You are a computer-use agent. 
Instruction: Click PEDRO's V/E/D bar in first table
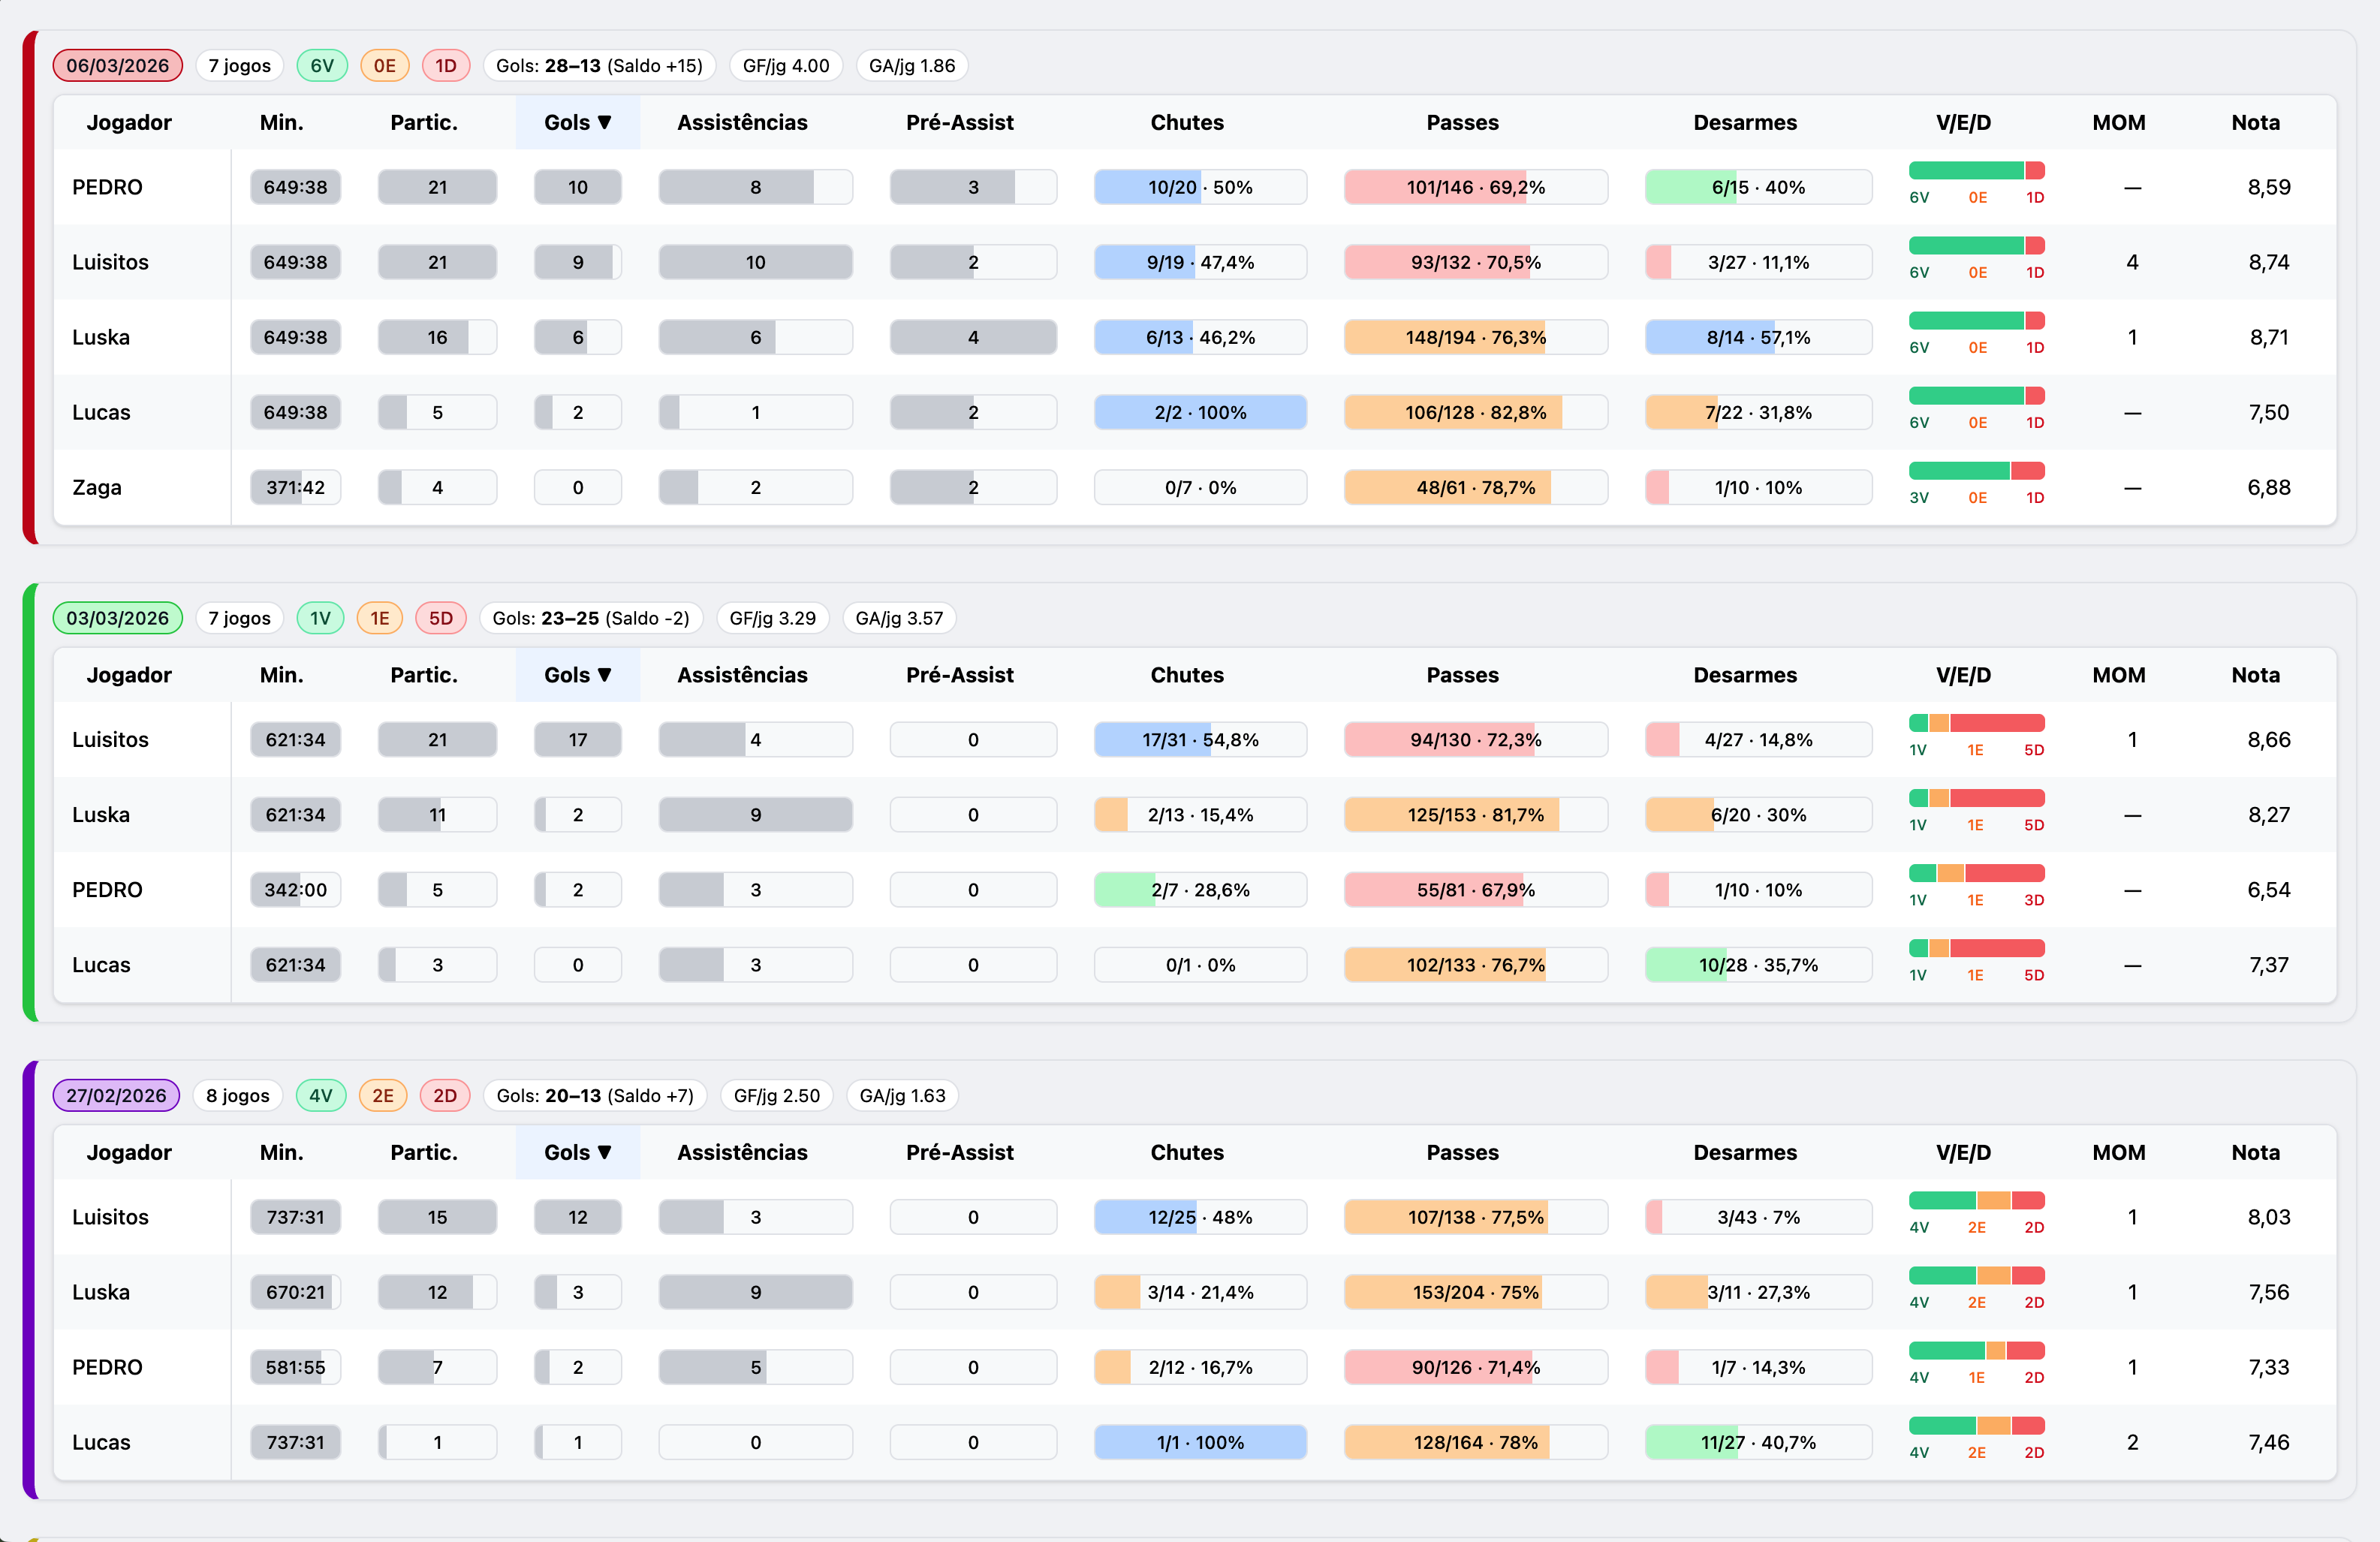1976,171
